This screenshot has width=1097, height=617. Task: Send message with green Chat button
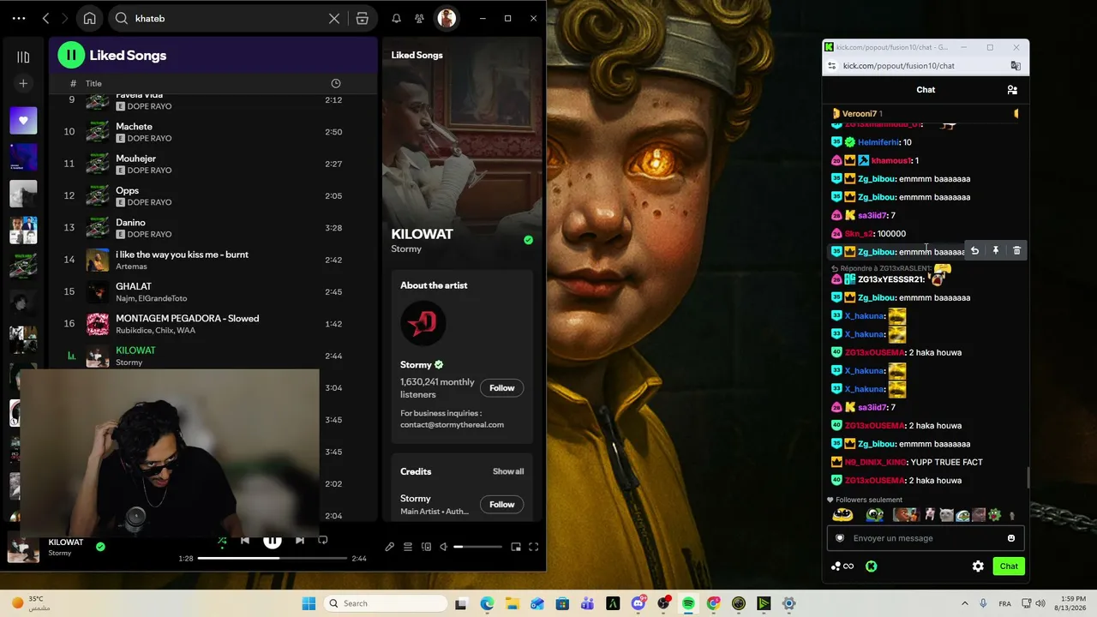[x=1009, y=566]
